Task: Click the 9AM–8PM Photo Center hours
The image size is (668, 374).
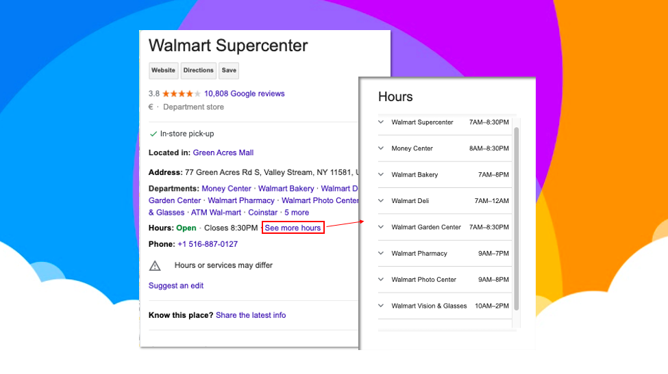Action: click(x=493, y=280)
